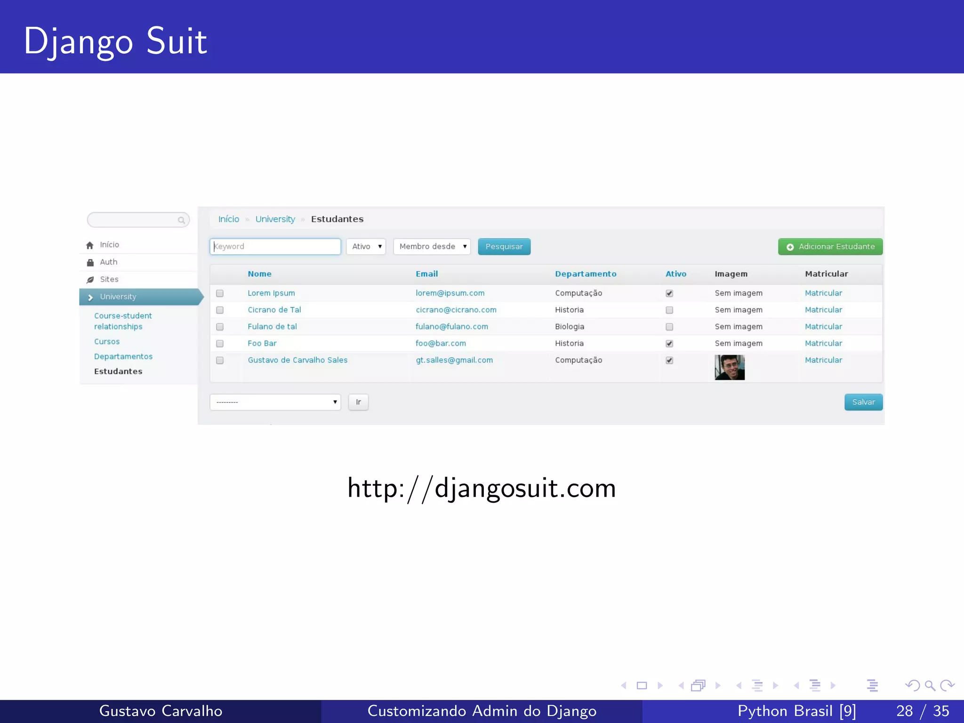Select the Lorem Ipsum row checkbox
Viewport: 964px width, 723px height.
[x=220, y=293]
